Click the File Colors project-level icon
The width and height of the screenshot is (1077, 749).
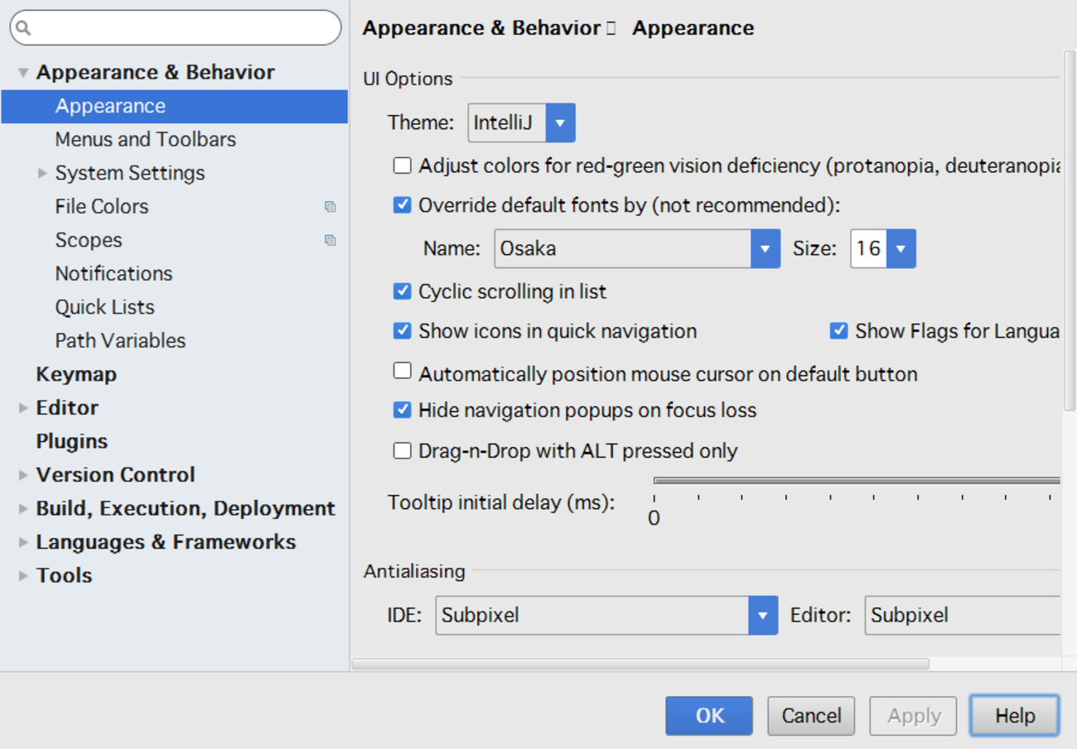pyautogui.click(x=331, y=207)
